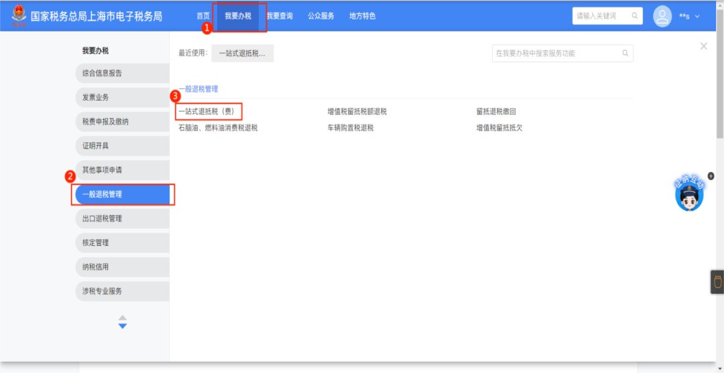Open 车辆购置税退税 link

pyautogui.click(x=350, y=128)
